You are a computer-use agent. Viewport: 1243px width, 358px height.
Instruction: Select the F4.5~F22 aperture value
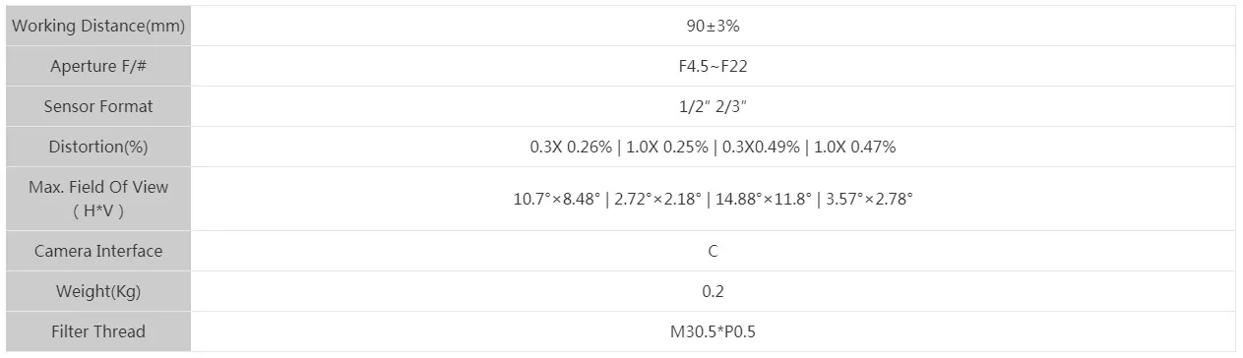point(713,67)
